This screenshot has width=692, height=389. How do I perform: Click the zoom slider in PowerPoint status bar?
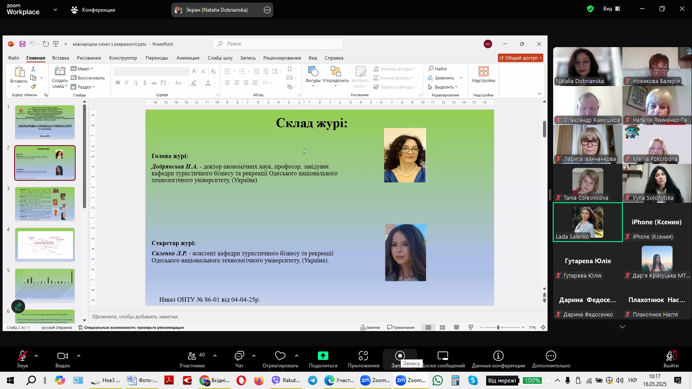pos(498,328)
